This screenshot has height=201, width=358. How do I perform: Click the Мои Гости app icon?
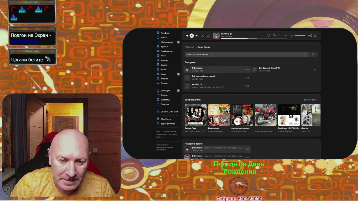[158, 119]
